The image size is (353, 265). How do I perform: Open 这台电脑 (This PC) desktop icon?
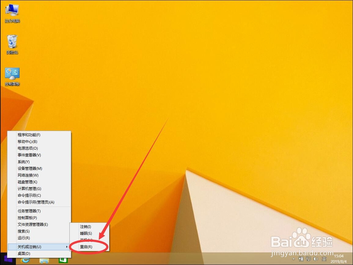pyautogui.click(x=11, y=11)
